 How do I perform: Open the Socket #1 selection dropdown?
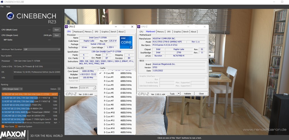tap(88, 88)
